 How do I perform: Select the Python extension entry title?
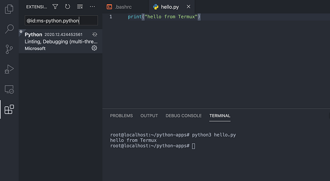click(33, 34)
